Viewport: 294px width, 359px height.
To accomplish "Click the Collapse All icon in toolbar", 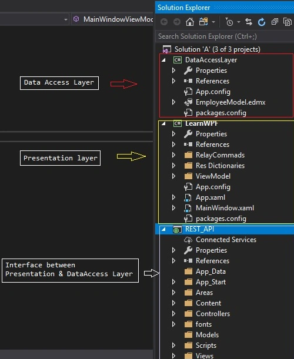I will point(275,22).
